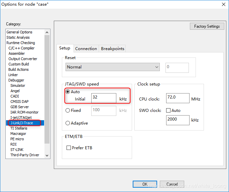Screen dimensions: 229x192
Task: Enable the SWO clock Auto checkbox
Action: click(x=168, y=111)
